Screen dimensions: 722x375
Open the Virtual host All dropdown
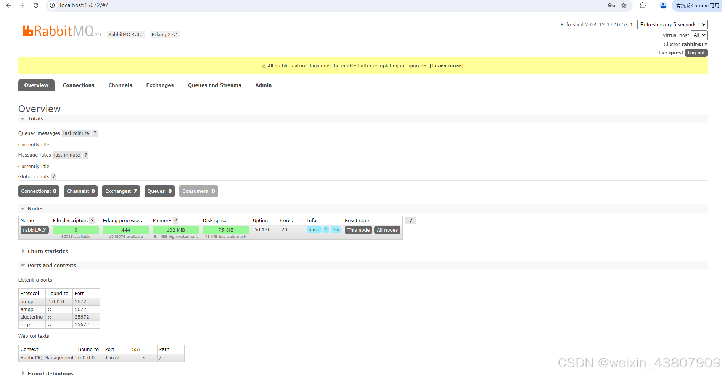pos(699,35)
